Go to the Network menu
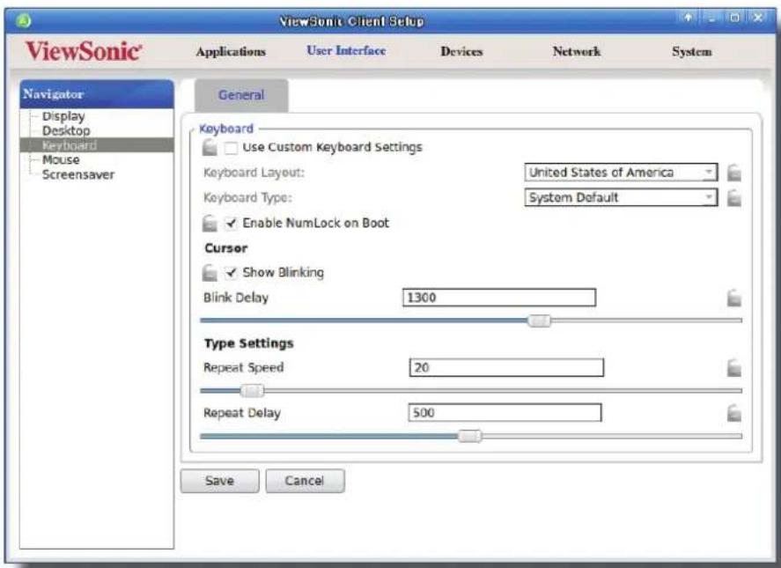 tap(577, 51)
